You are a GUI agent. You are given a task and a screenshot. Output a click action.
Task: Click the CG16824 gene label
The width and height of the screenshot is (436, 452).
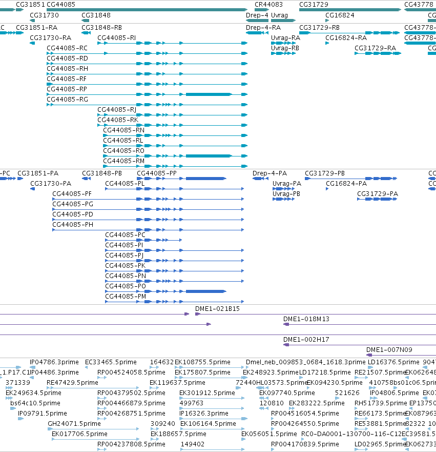tap(340, 15)
